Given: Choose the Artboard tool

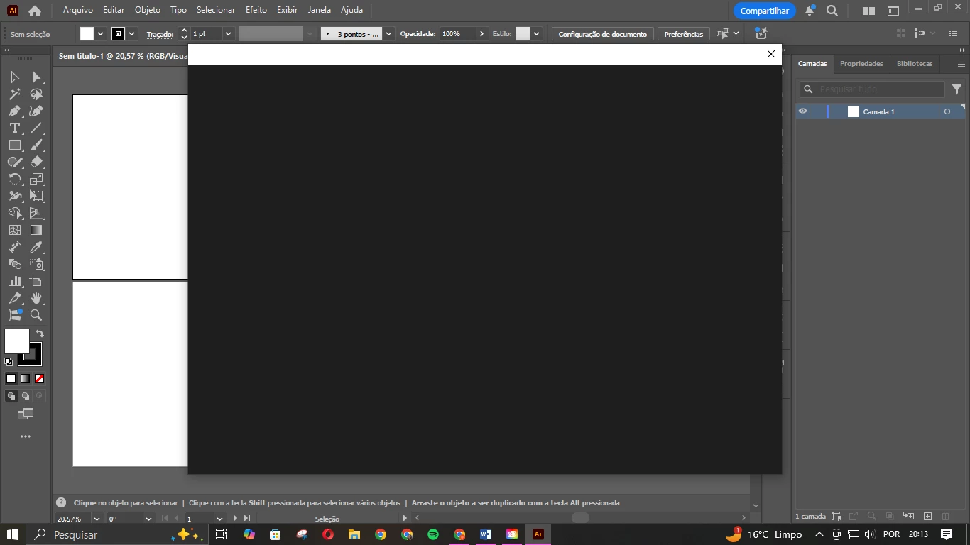Looking at the screenshot, I should 37,281.
